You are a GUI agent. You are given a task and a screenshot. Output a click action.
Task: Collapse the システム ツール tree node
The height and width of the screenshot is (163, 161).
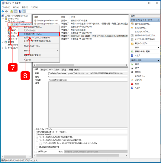(x=3, y=19)
